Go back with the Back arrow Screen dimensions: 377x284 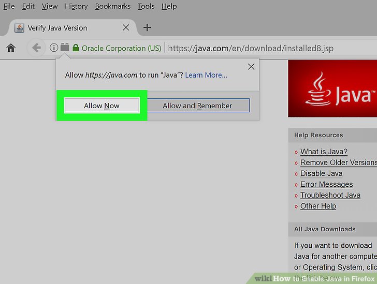36,48
